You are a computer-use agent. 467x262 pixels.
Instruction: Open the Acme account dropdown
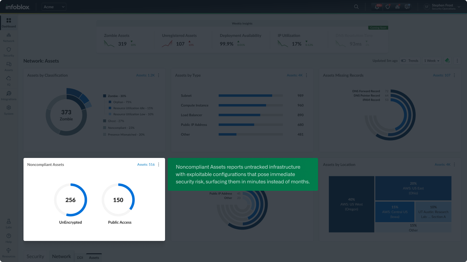coord(54,7)
